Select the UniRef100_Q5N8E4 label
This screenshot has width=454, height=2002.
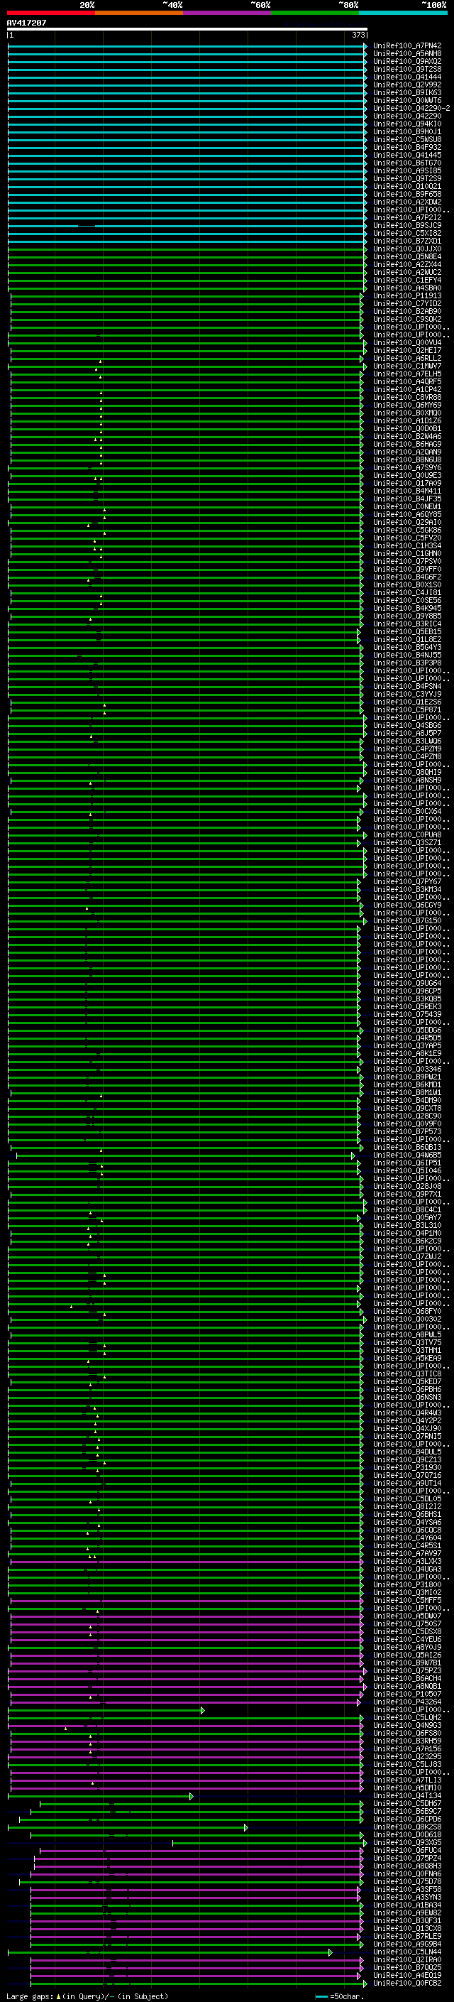pos(406,257)
